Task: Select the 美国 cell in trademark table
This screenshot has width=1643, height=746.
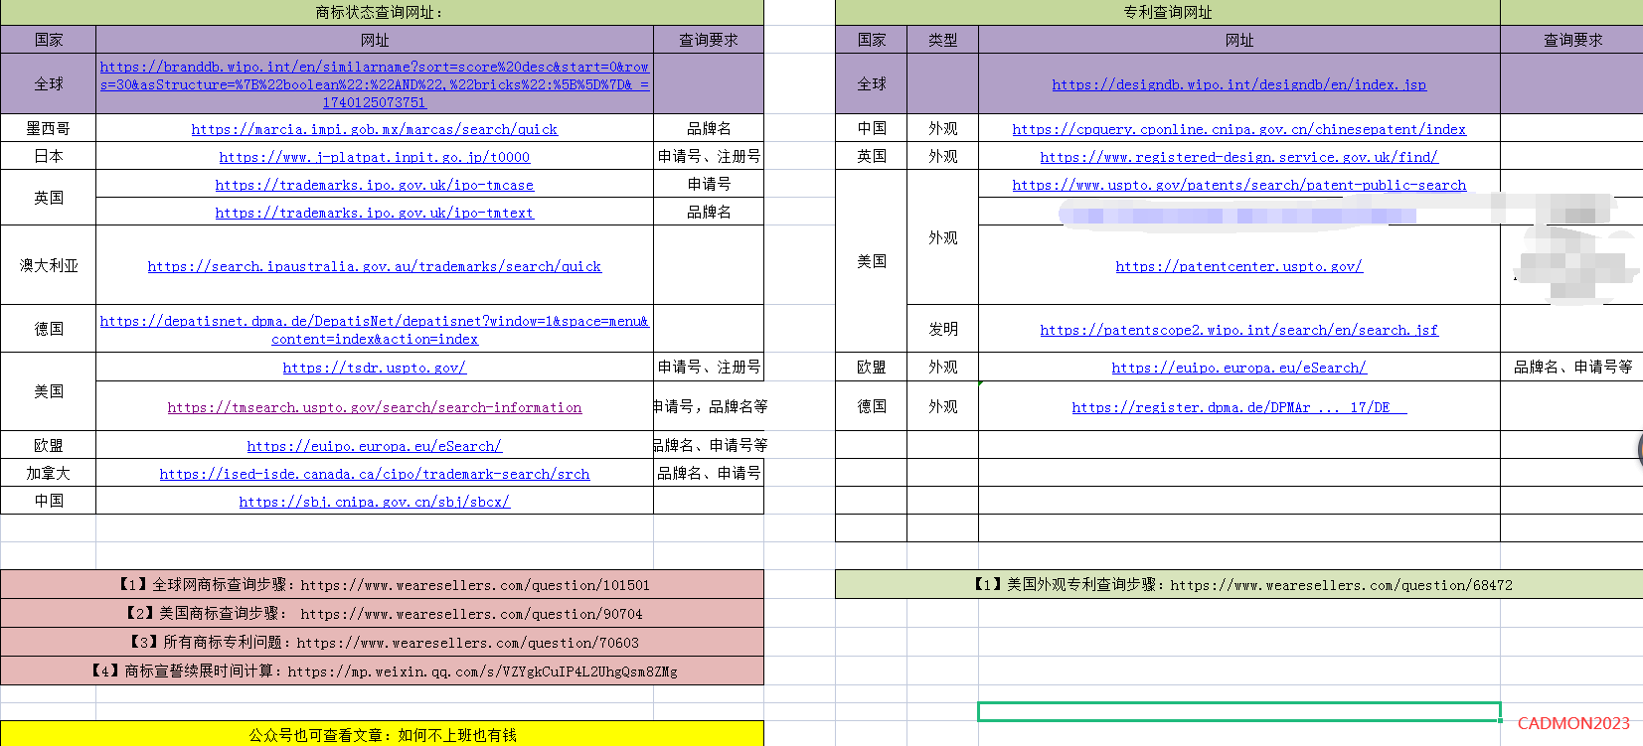Action: 48,391
